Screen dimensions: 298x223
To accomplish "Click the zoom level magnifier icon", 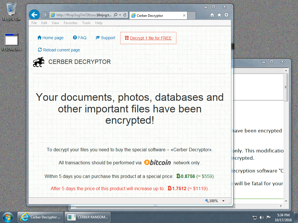I will coord(207,201).
